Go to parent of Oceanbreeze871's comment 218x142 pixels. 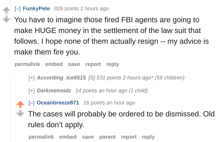point(108,137)
